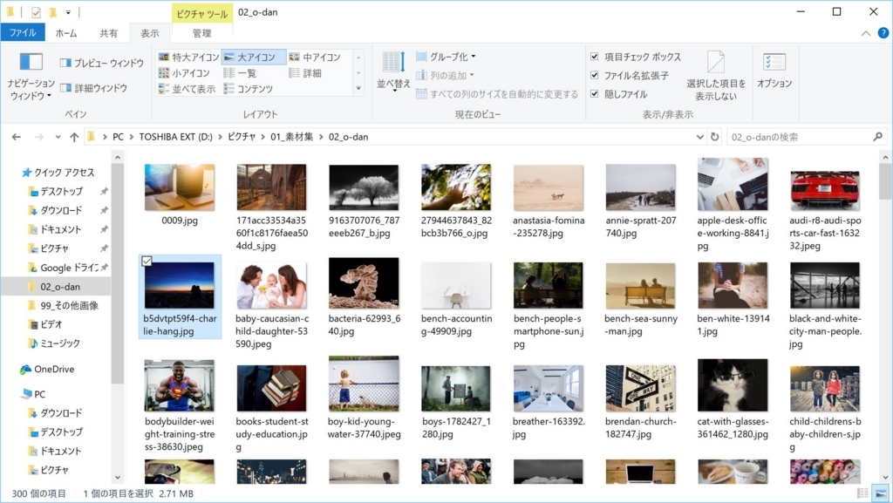Collapse the ribbon chevron
The width and height of the screenshot is (893, 503).
pos(866,33)
